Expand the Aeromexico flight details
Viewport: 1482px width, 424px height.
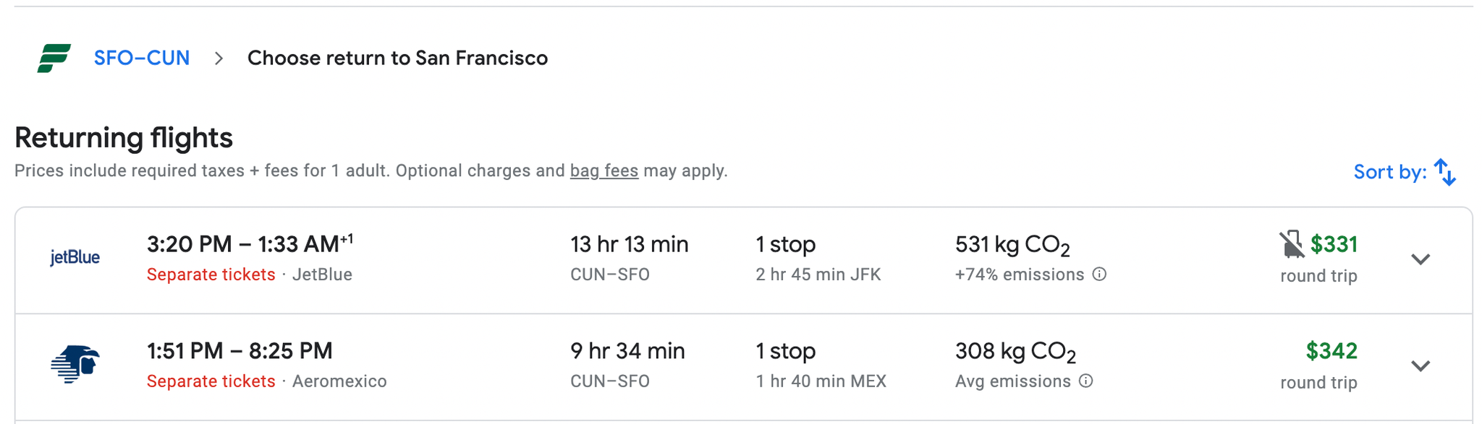(x=1421, y=365)
